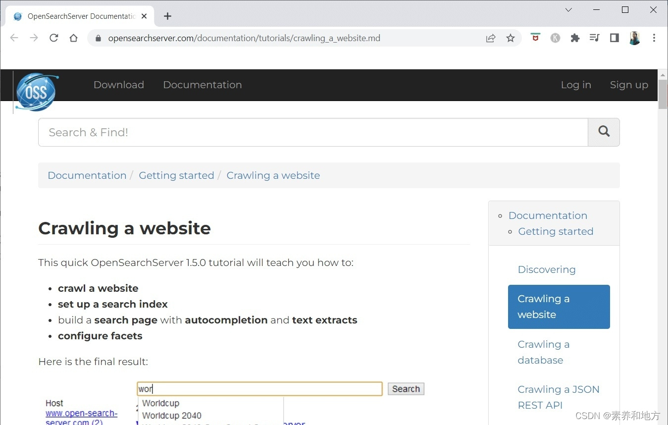Click the scrollbar up arrow

coord(663,74)
